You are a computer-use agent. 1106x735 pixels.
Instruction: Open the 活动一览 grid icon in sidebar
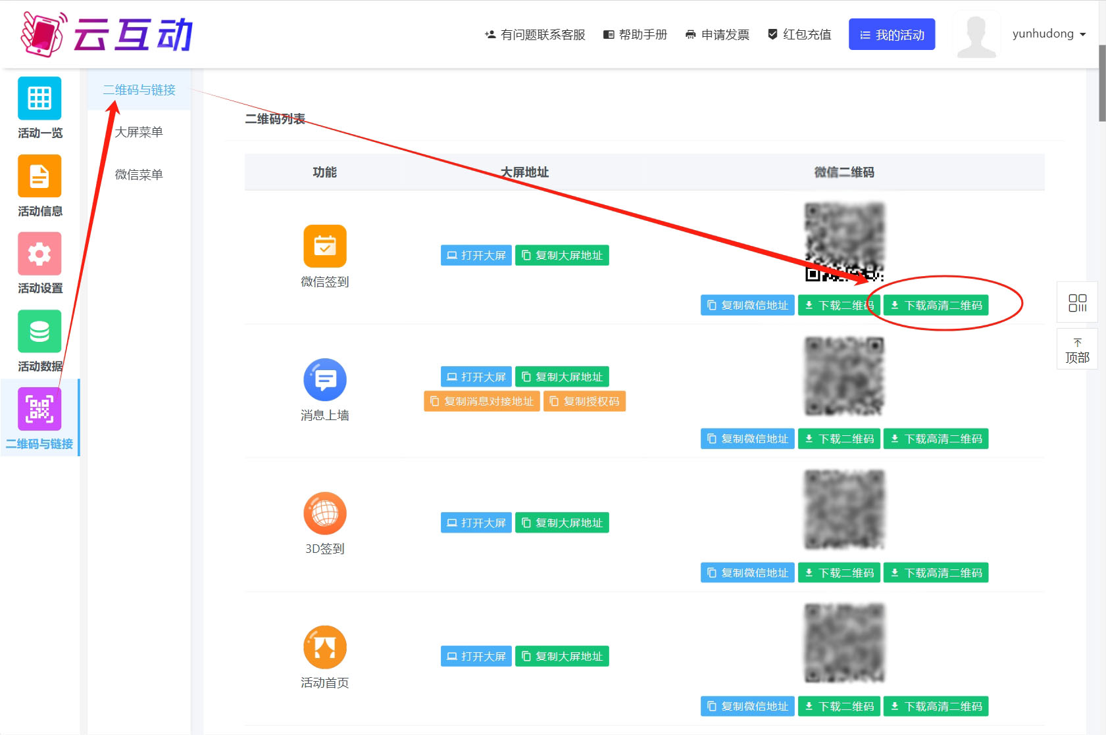[x=39, y=99]
